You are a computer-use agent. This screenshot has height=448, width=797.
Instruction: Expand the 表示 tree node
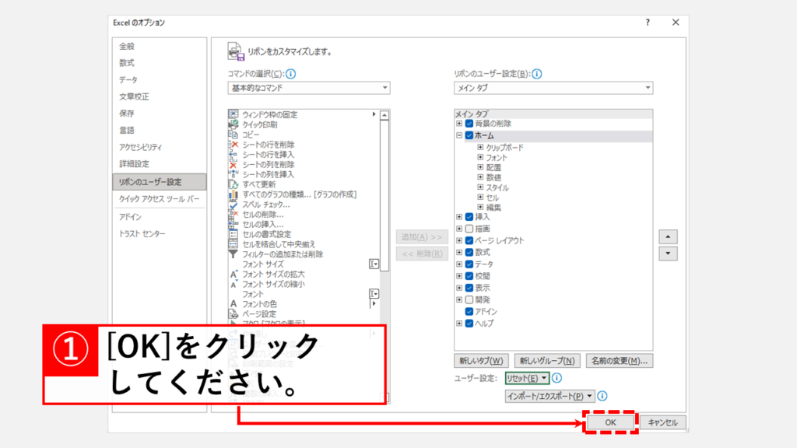point(459,288)
